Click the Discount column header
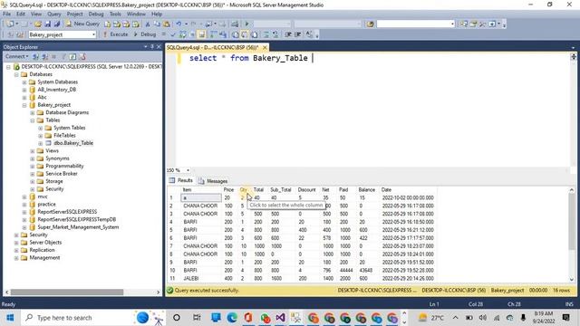This screenshot has width=580, height=326. coord(306,189)
